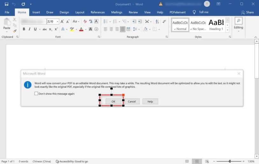
Task: Switch to the Insert tab
Action: click(36, 12)
